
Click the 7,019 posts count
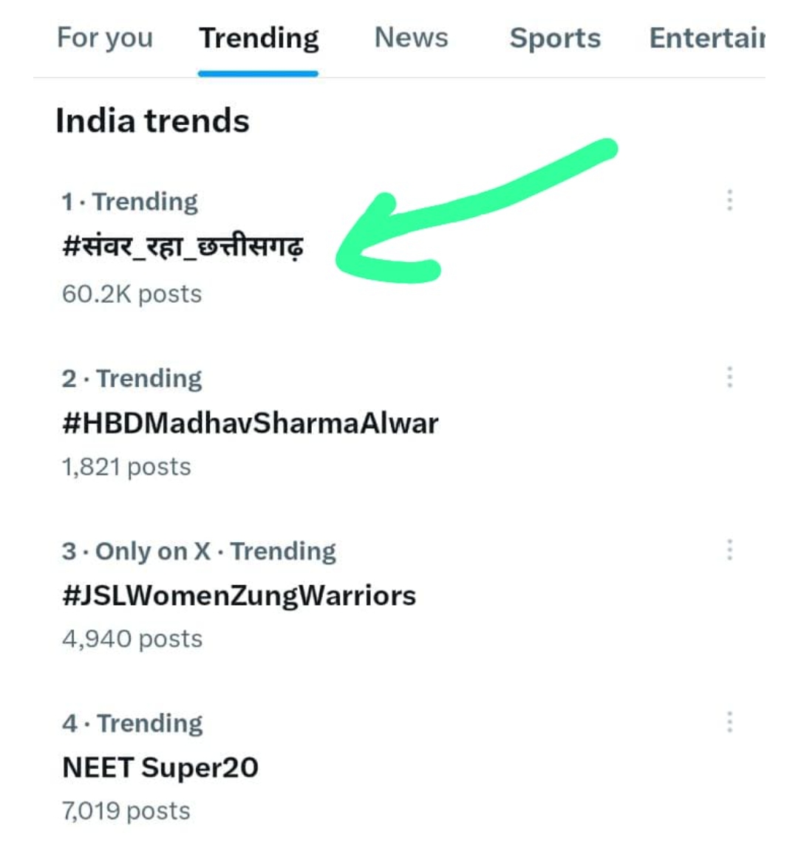[x=126, y=811]
